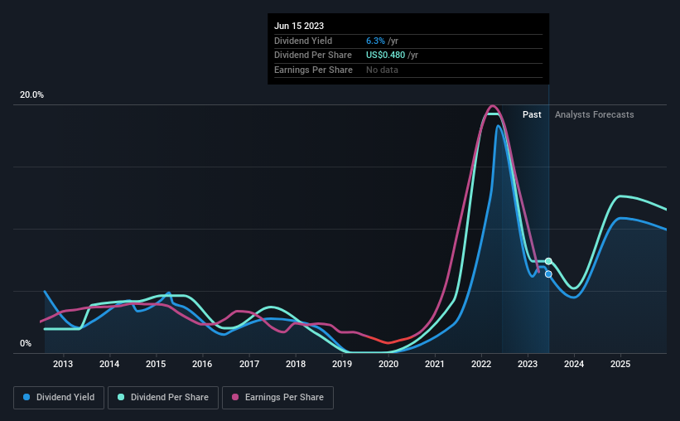Click the 2016 x-axis label
The height and width of the screenshot is (421, 680).
pos(202,364)
